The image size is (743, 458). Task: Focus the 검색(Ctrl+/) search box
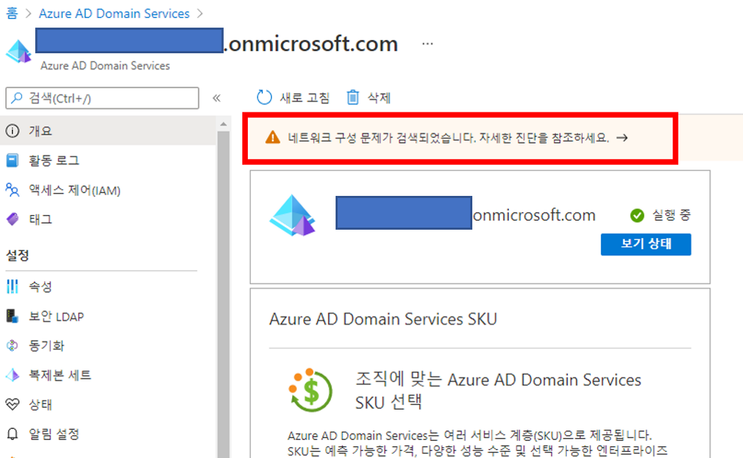click(x=102, y=98)
